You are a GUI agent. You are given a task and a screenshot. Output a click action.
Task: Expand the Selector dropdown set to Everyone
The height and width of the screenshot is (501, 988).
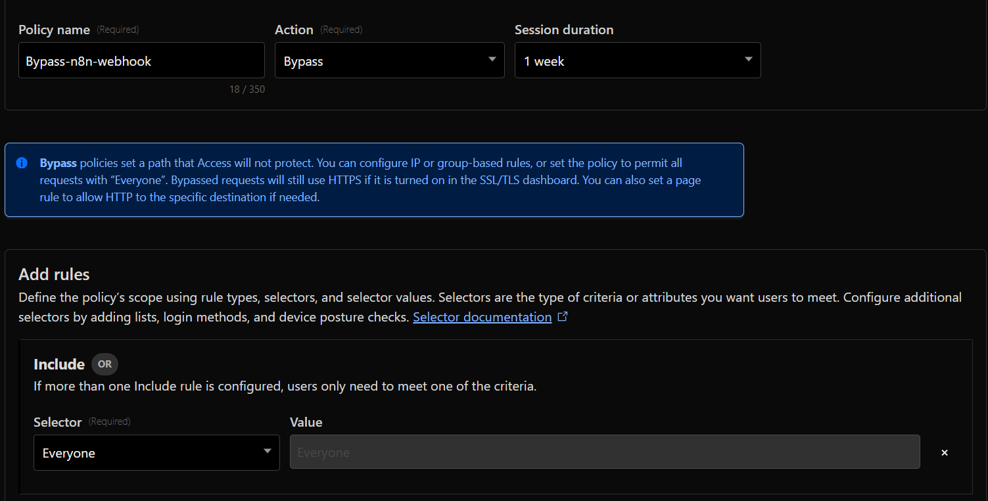tap(156, 453)
